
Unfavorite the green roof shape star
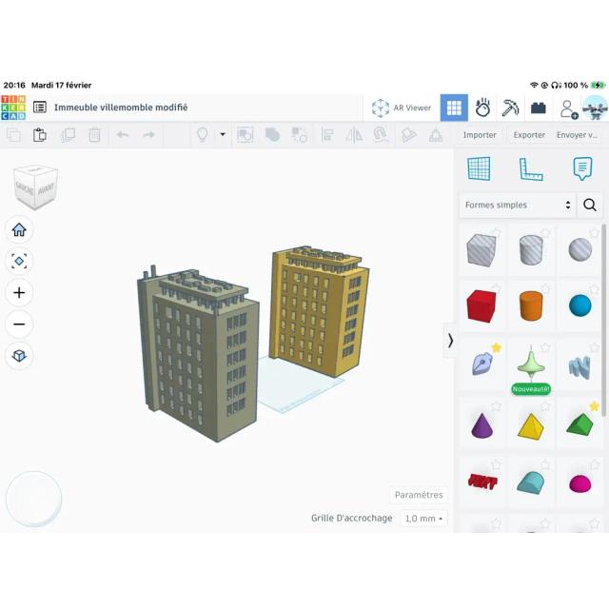tap(594, 406)
